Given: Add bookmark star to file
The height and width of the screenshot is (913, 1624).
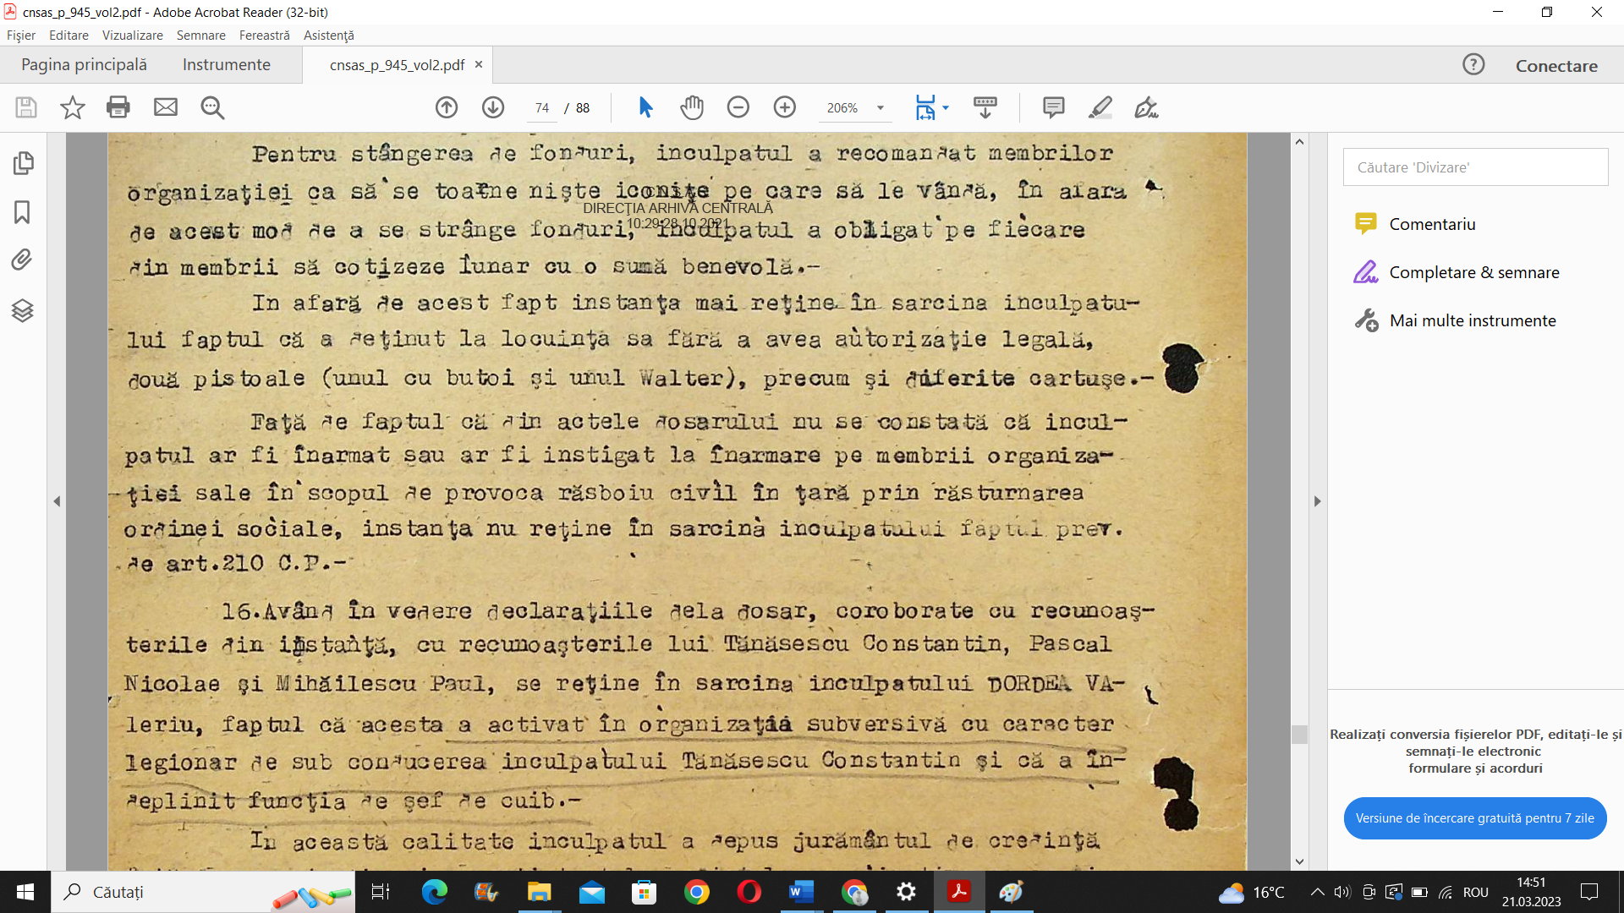Looking at the screenshot, I should 73,107.
